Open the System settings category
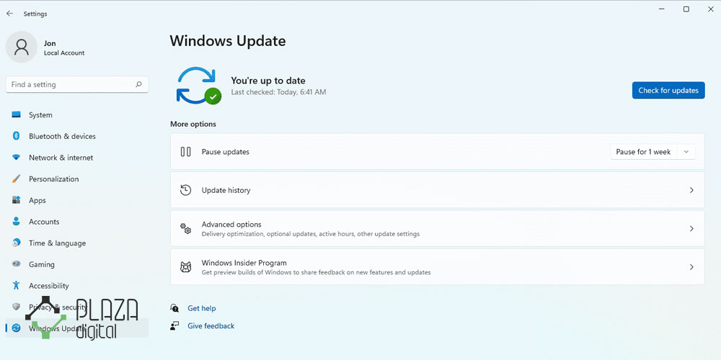 pyautogui.click(x=77, y=114)
